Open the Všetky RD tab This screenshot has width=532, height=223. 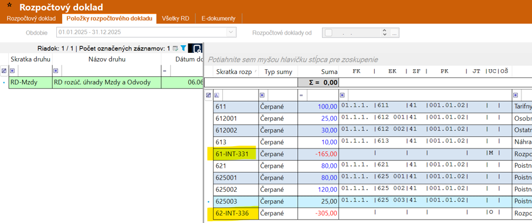click(175, 19)
